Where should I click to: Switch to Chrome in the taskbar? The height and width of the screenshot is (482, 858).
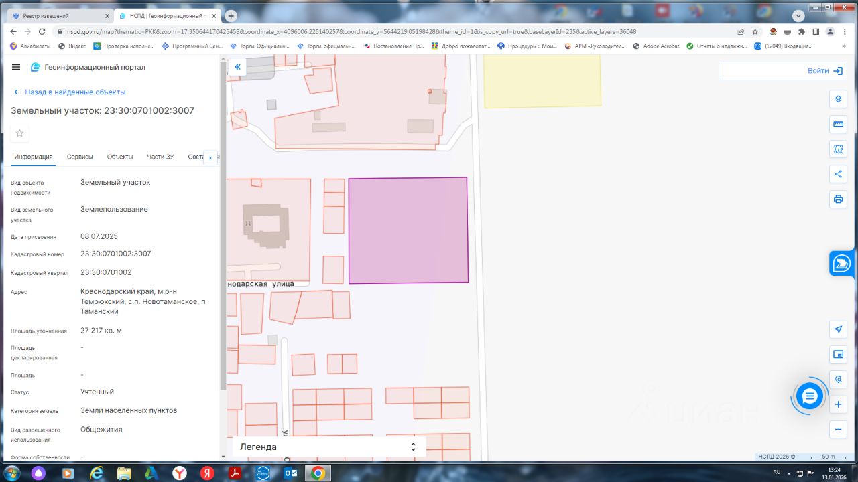(x=318, y=473)
